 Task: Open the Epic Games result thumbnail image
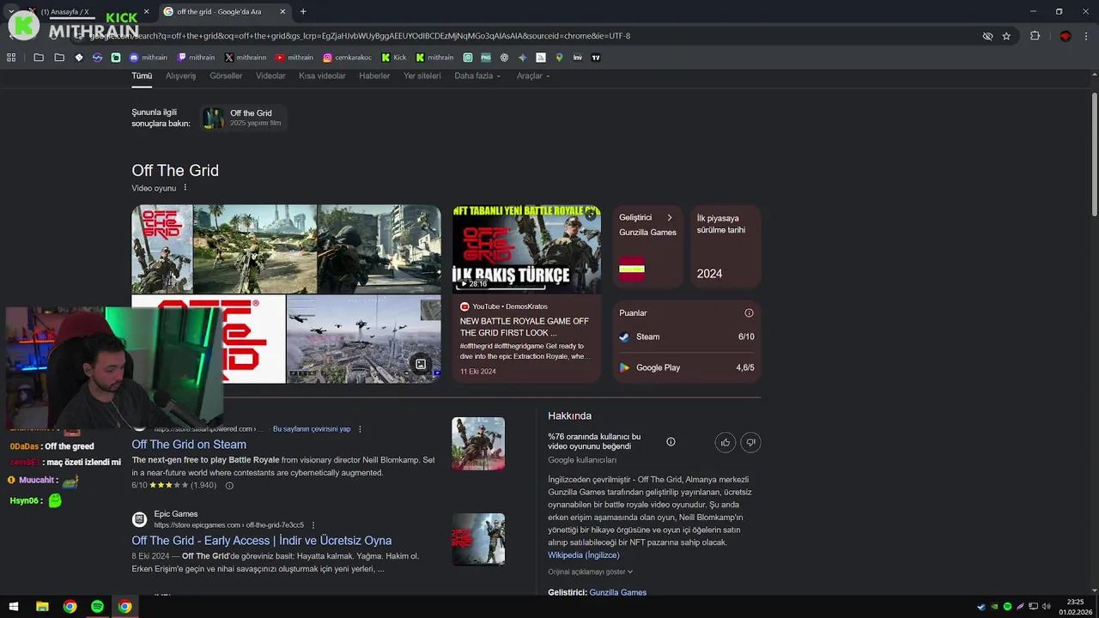click(x=478, y=540)
